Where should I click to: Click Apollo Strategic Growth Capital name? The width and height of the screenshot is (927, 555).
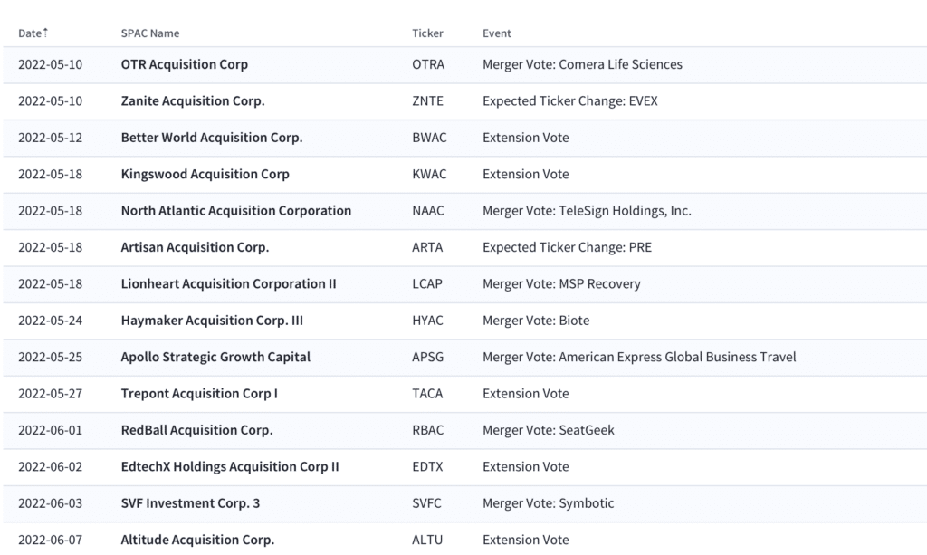[x=215, y=357]
